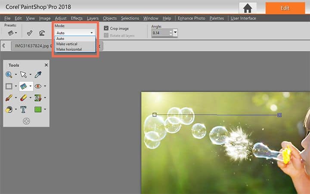The image size is (310, 194).
Task: Open the Home tab house icon
Action: coord(248,8)
